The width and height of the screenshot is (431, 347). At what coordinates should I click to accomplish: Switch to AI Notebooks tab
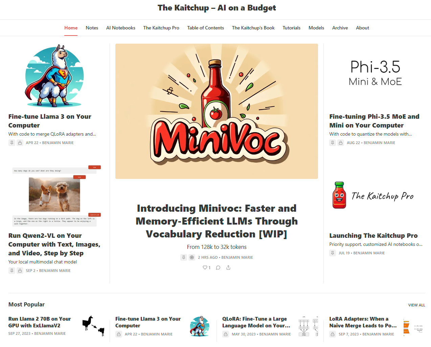point(121,28)
